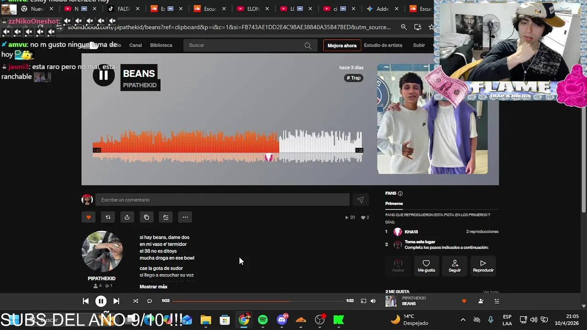Click the 'Reproducir' step button
The image size is (587, 330).
[483, 266]
